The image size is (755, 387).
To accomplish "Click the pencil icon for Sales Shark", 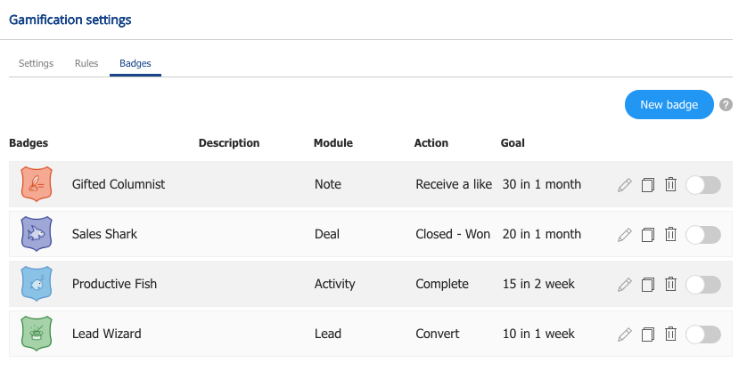I will click(625, 235).
